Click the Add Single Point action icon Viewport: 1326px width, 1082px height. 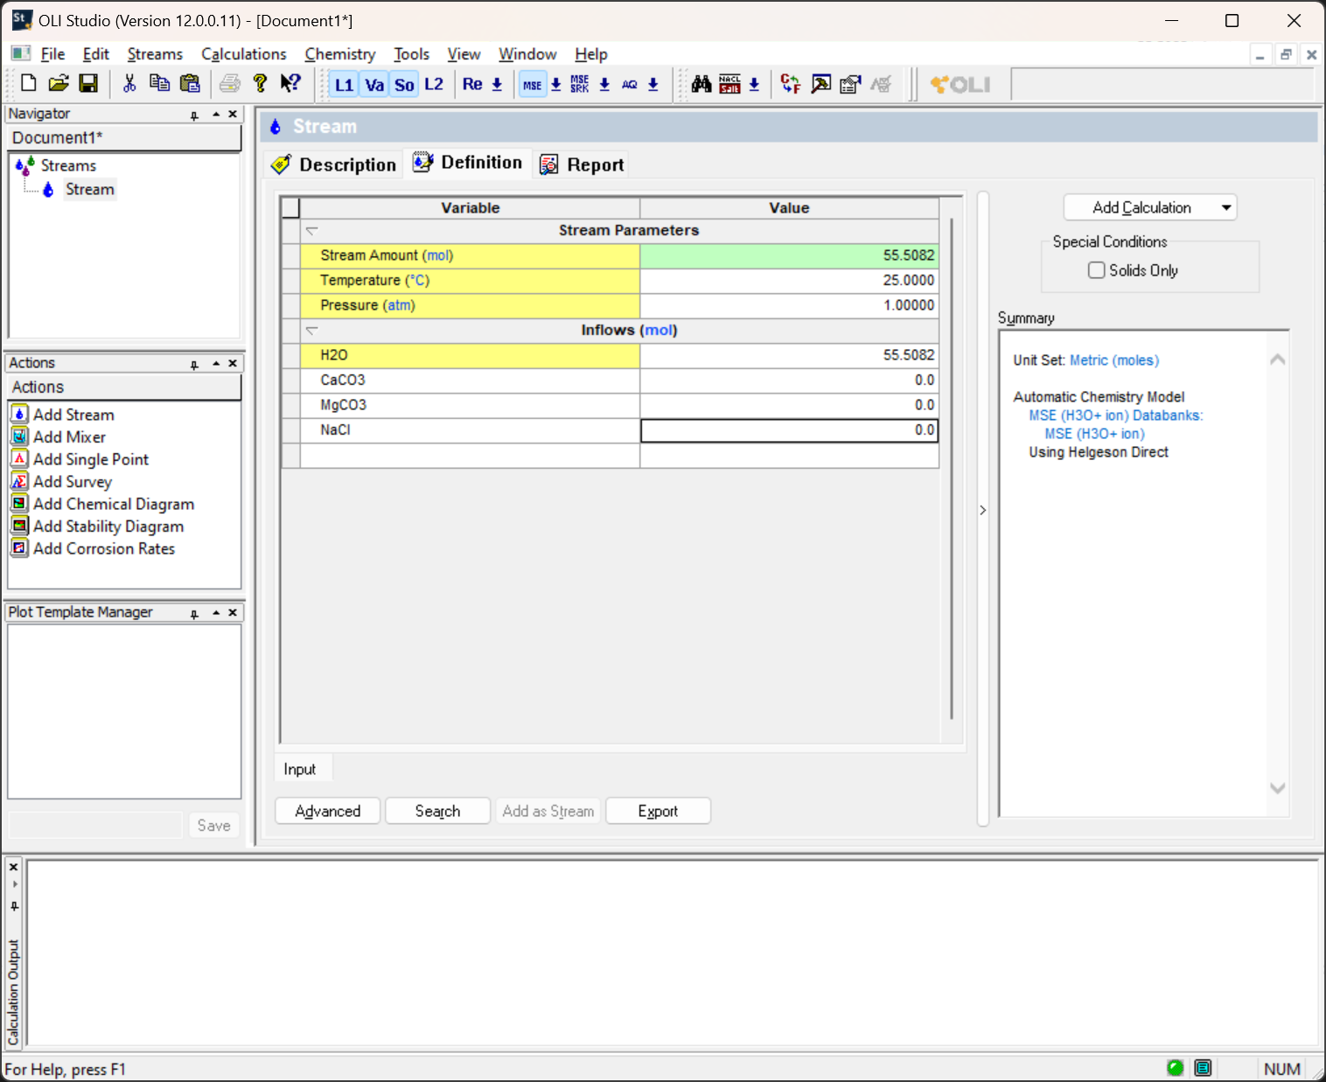click(19, 458)
